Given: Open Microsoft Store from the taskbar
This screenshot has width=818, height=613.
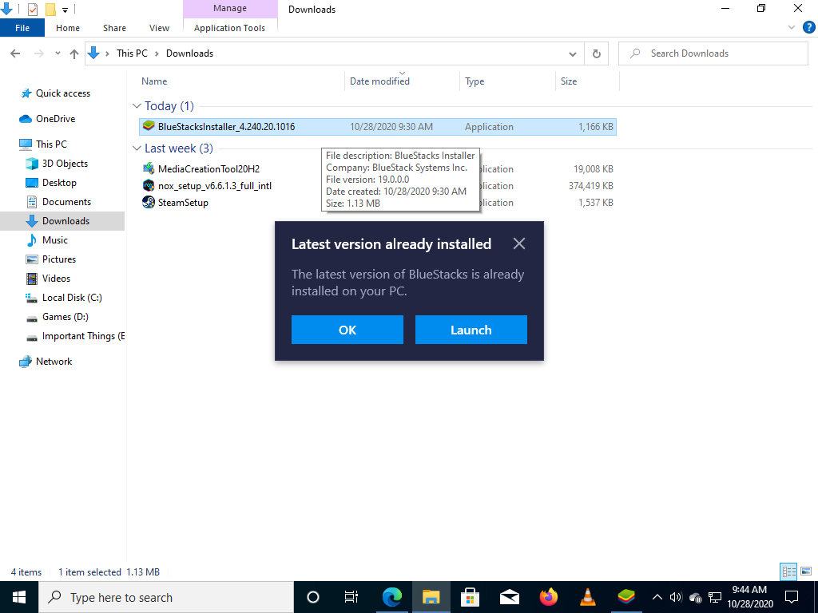Looking at the screenshot, I should coord(470,597).
